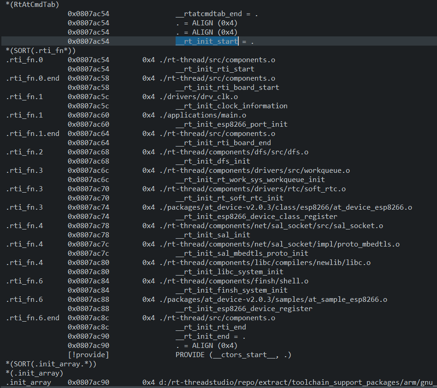Click the .rti_fn.1.end section name
The height and width of the screenshot is (388, 437).
(33, 134)
